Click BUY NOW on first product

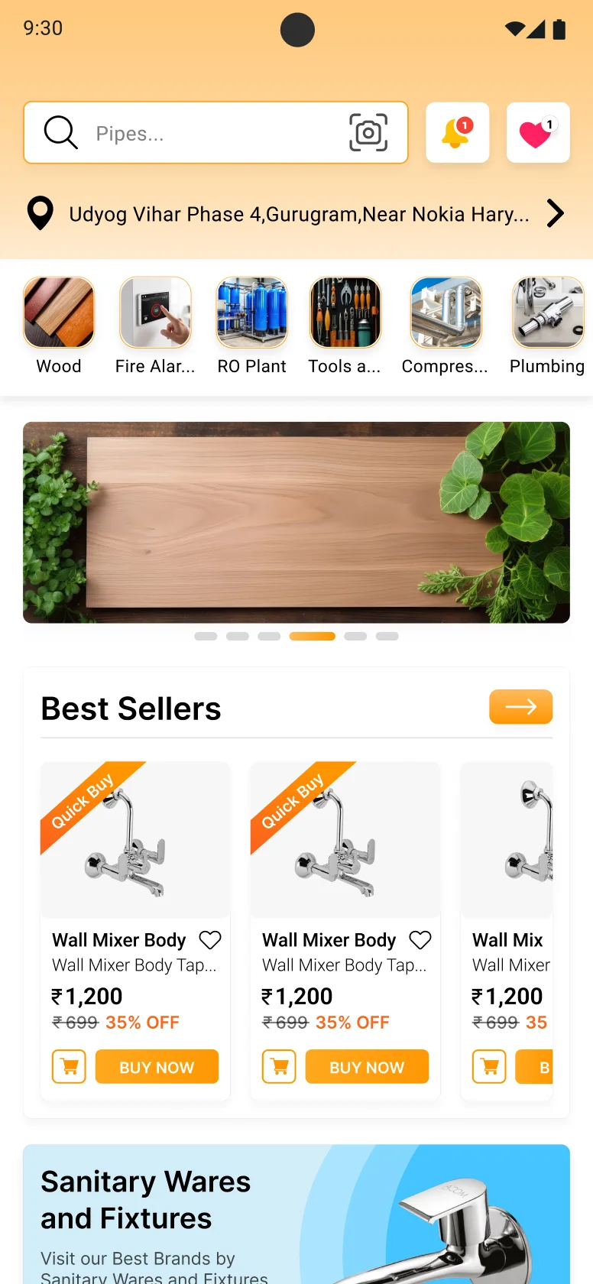pos(157,1066)
